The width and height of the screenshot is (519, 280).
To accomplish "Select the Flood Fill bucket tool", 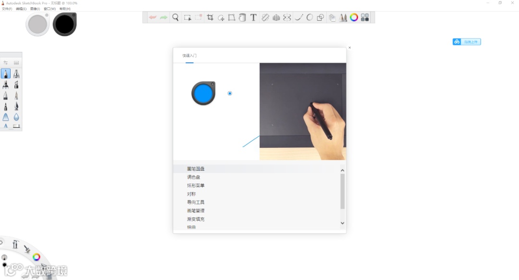I will 242,18.
